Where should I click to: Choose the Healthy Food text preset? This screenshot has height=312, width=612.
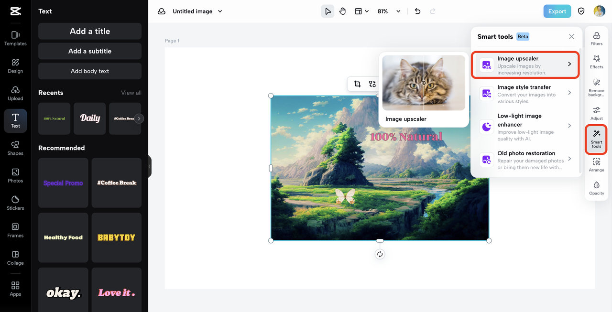pyautogui.click(x=63, y=237)
